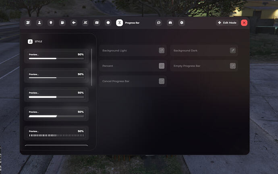Open the location pin tab

51,23
